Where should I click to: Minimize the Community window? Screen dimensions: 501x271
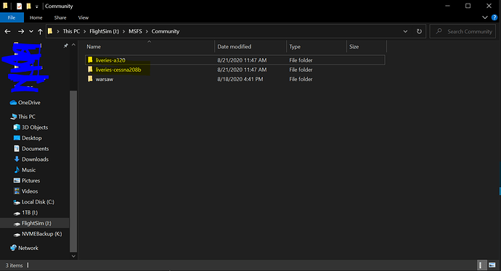tap(447, 6)
